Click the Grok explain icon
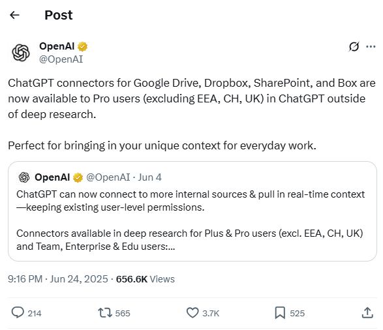The width and height of the screenshot is (383, 330). pos(354,46)
